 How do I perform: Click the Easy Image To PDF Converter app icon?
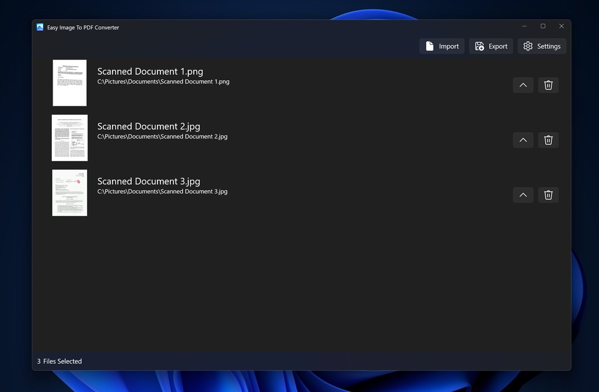[x=40, y=27]
